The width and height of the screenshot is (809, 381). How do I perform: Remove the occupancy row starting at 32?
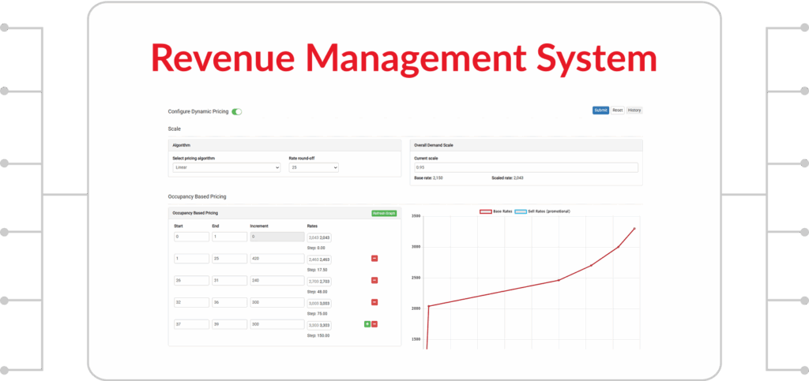(x=374, y=302)
